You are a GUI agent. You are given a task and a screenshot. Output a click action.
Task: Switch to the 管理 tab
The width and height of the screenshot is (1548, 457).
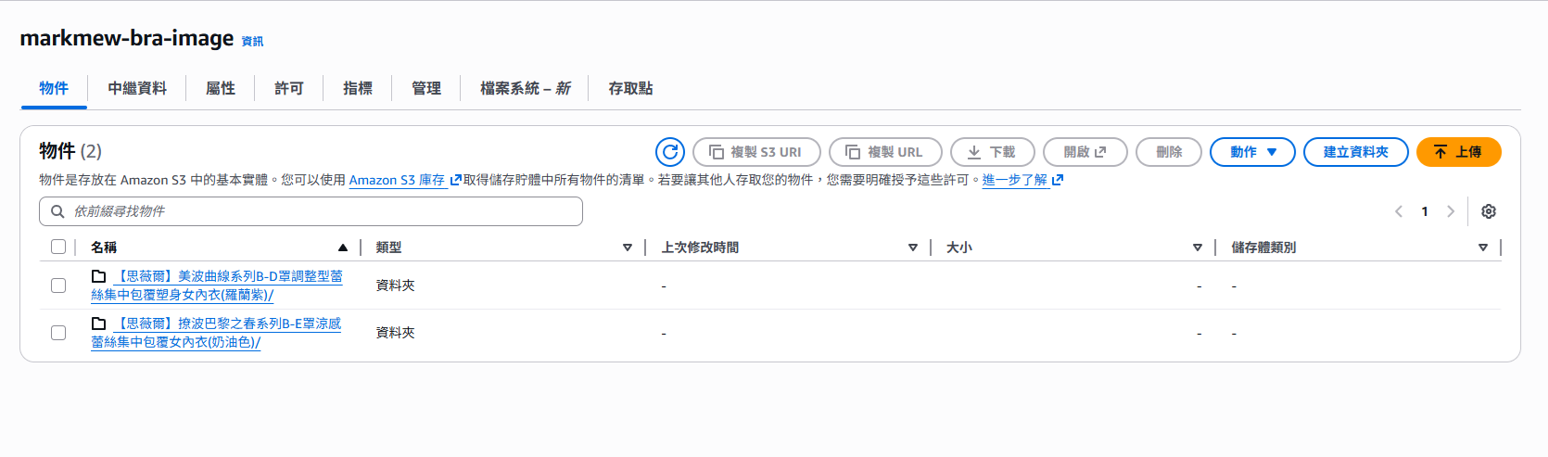pyautogui.click(x=426, y=88)
